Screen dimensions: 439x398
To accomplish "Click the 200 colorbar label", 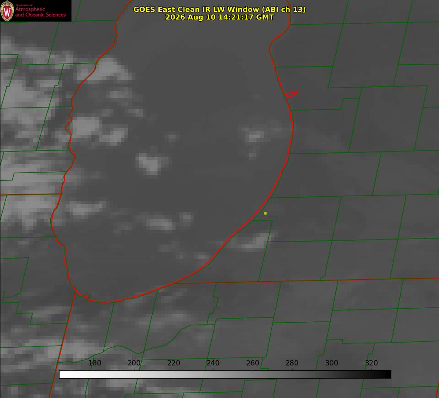I will [134, 363].
